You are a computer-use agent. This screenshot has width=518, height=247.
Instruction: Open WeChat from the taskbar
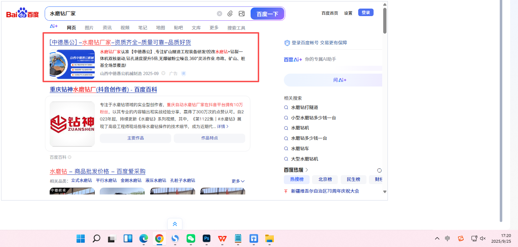coord(191,238)
